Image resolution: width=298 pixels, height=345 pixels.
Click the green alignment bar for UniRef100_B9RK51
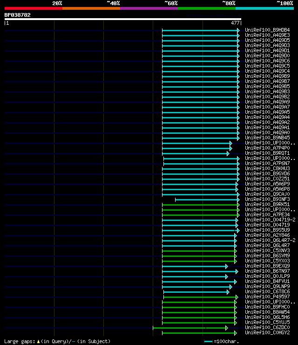(x=201, y=205)
